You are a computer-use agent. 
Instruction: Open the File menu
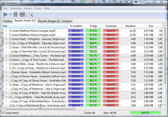point(5,8)
